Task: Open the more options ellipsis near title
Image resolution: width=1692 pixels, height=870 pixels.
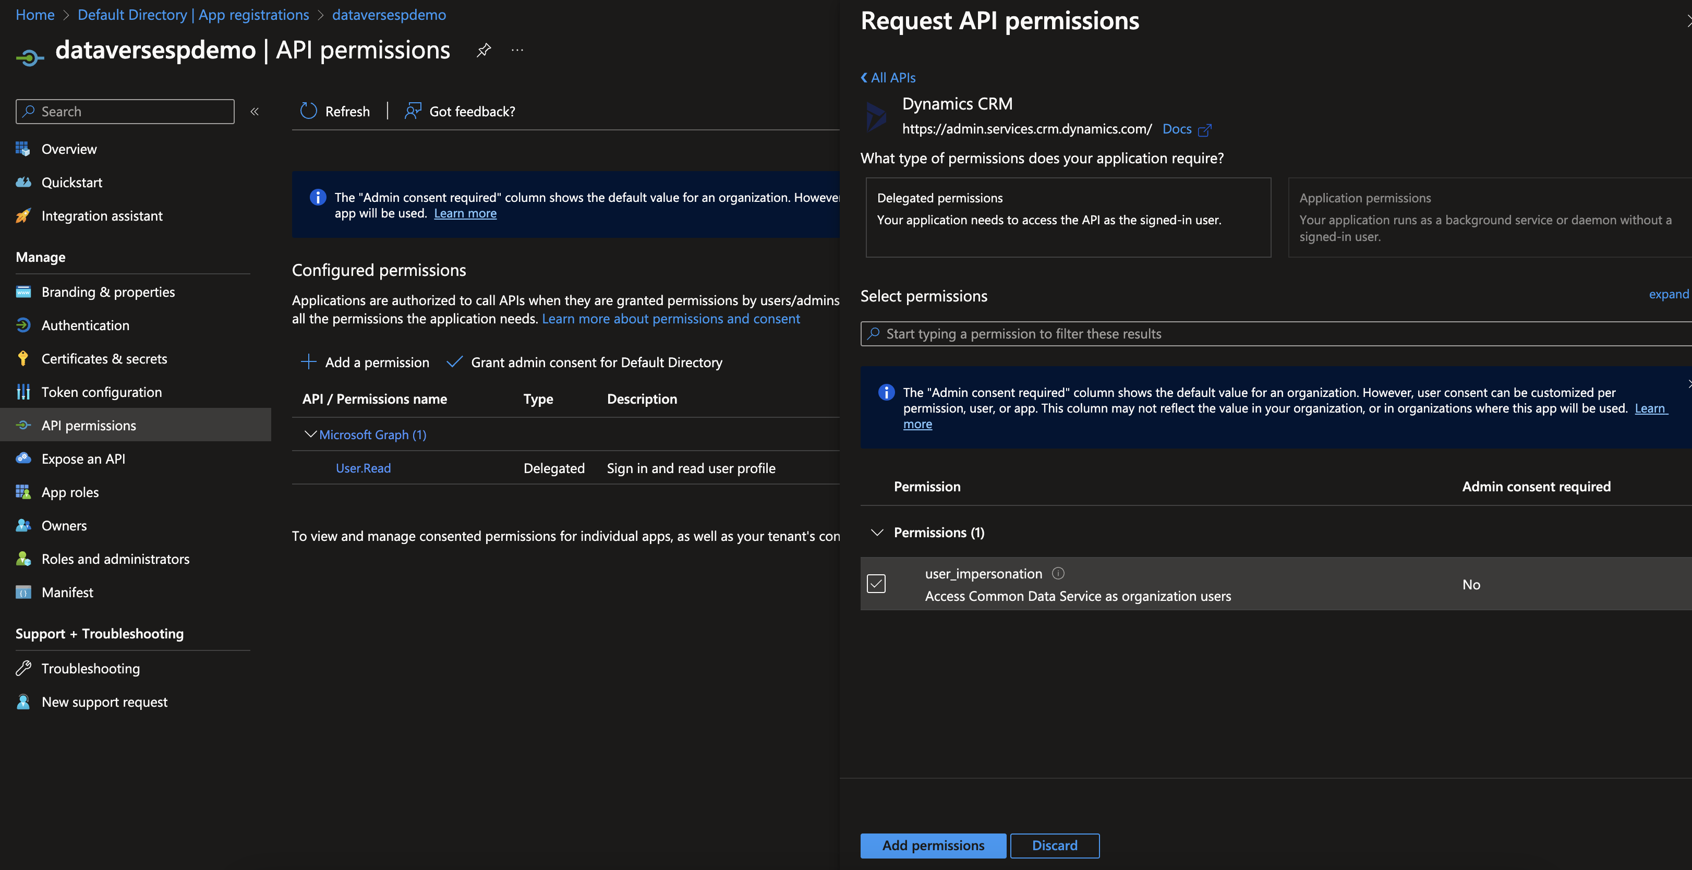Action: click(517, 50)
